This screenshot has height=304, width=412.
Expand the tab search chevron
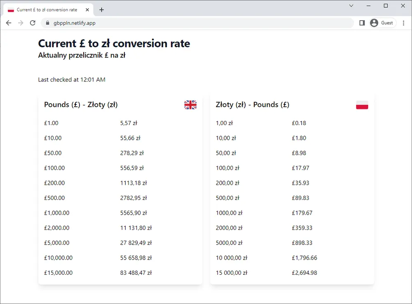tap(351, 6)
